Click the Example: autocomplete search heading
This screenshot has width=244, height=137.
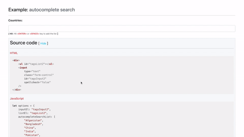point(41,10)
